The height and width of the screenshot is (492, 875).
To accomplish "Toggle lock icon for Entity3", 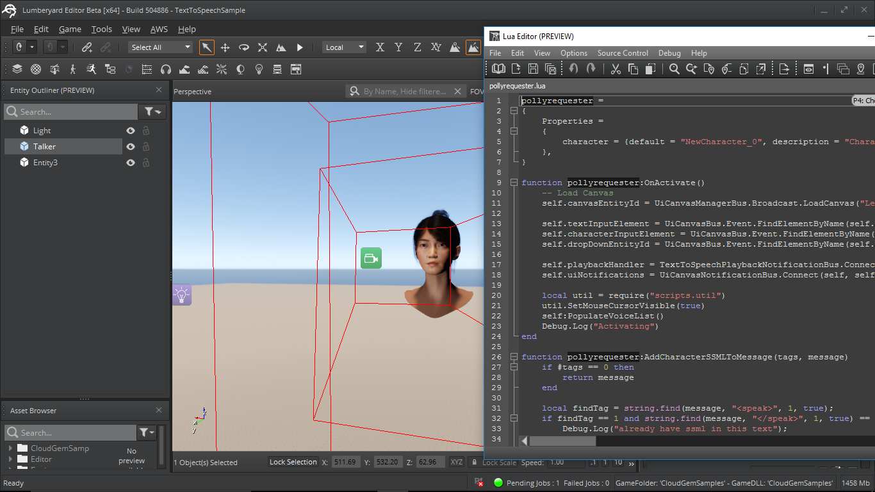I will pos(146,163).
